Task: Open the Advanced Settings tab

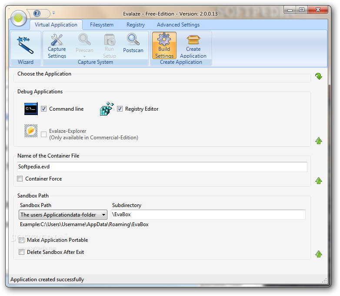Action: point(178,25)
